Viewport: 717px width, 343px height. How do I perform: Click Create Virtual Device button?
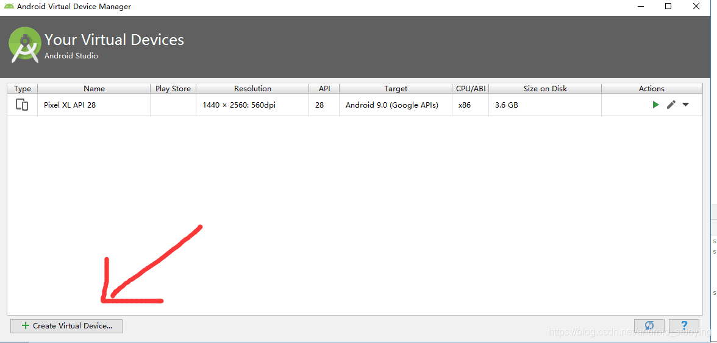[66, 326]
